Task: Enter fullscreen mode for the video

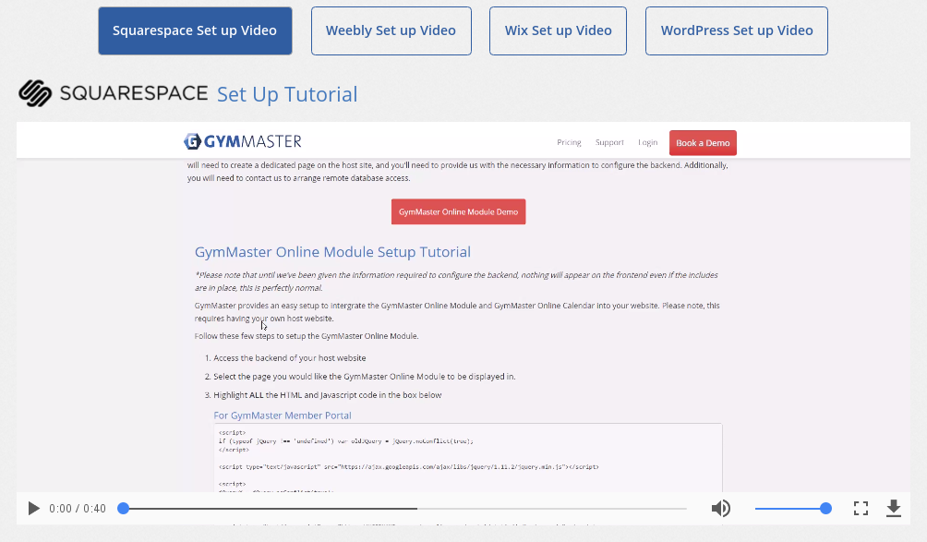Action: coord(861,509)
